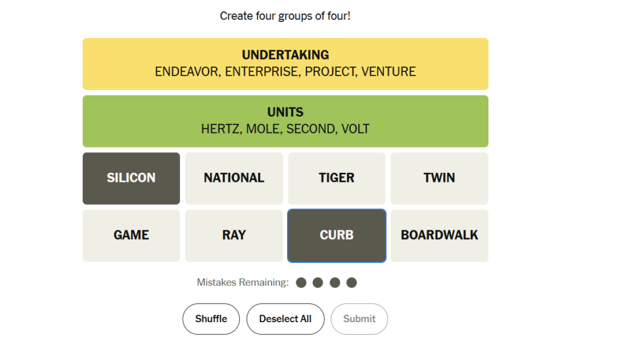Select the NATIONAL word tile
Viewport: 619px width, 356px height.
[234, 178]
